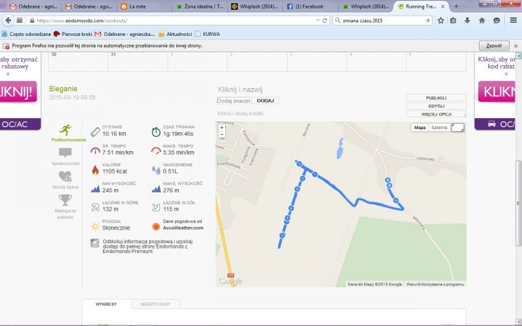The height and width of the screenshot is (326, 522).
Task: Click the search go arrow
Action: [427, 21]
